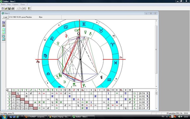
Task: Click the Taurus sign on the zodiac ring
Action: (101, 30)
